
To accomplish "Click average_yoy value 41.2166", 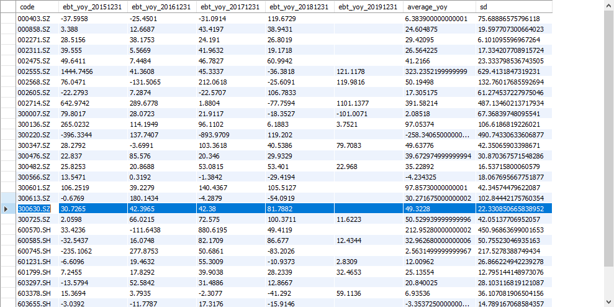I will tap(440, 61).
